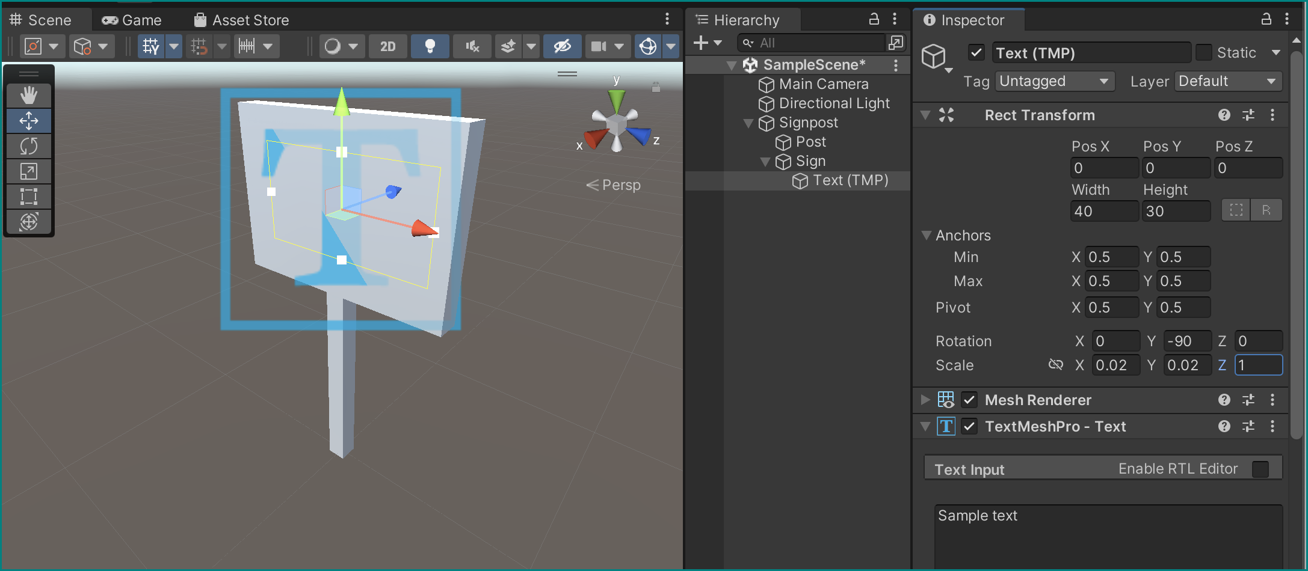
Task: Select the Scale tool
Action: click(x=28, y=171)
